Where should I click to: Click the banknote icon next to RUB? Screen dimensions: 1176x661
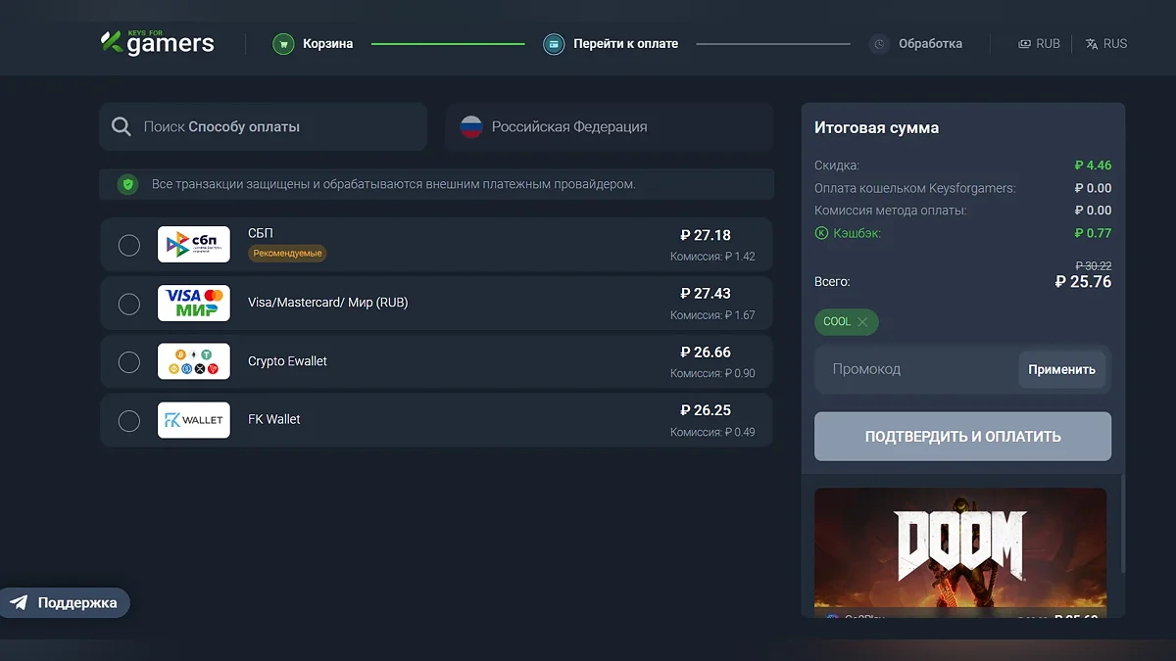click(x=1024, y=44)
